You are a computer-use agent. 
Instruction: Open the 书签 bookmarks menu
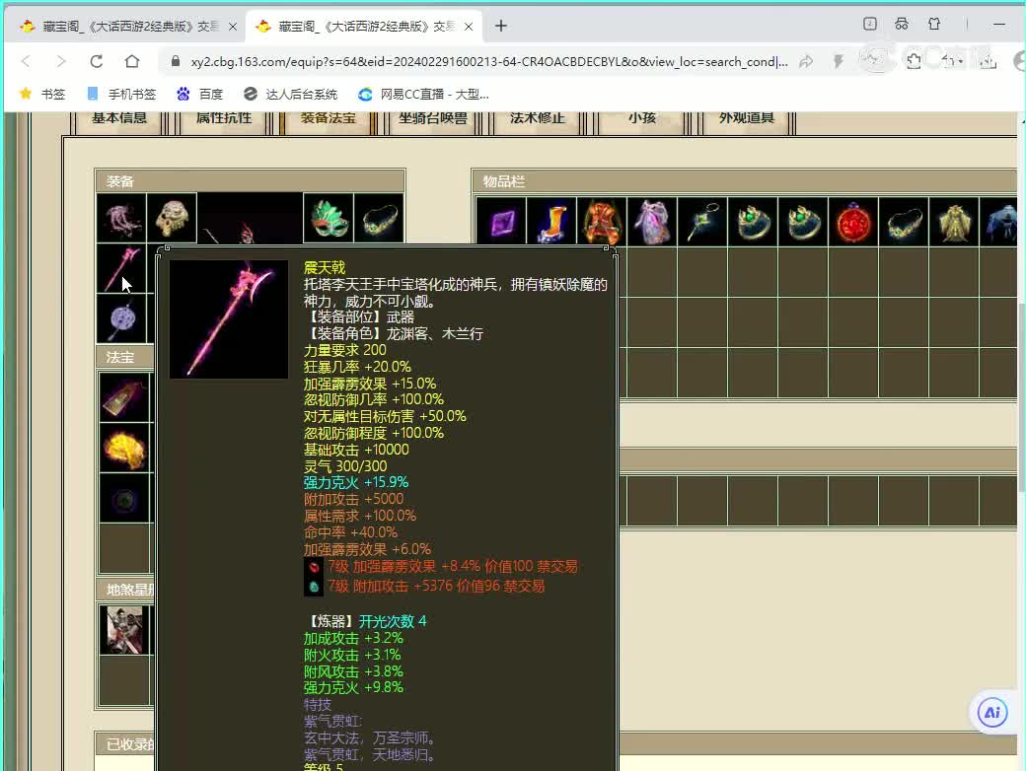tap(43, 95)
